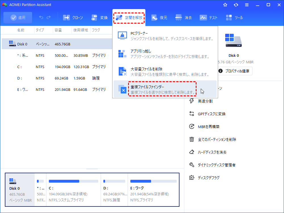284x213 pixels.
Task: Click the 容量 column header
Action: tap(58, 30)
